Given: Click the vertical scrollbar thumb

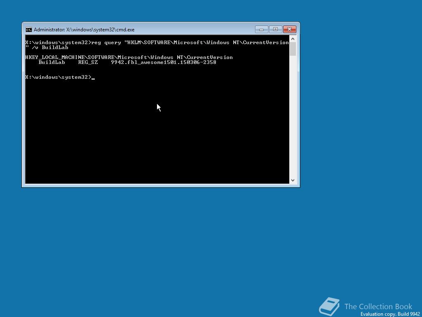Looking at the screenshot, I should (293, 49).
